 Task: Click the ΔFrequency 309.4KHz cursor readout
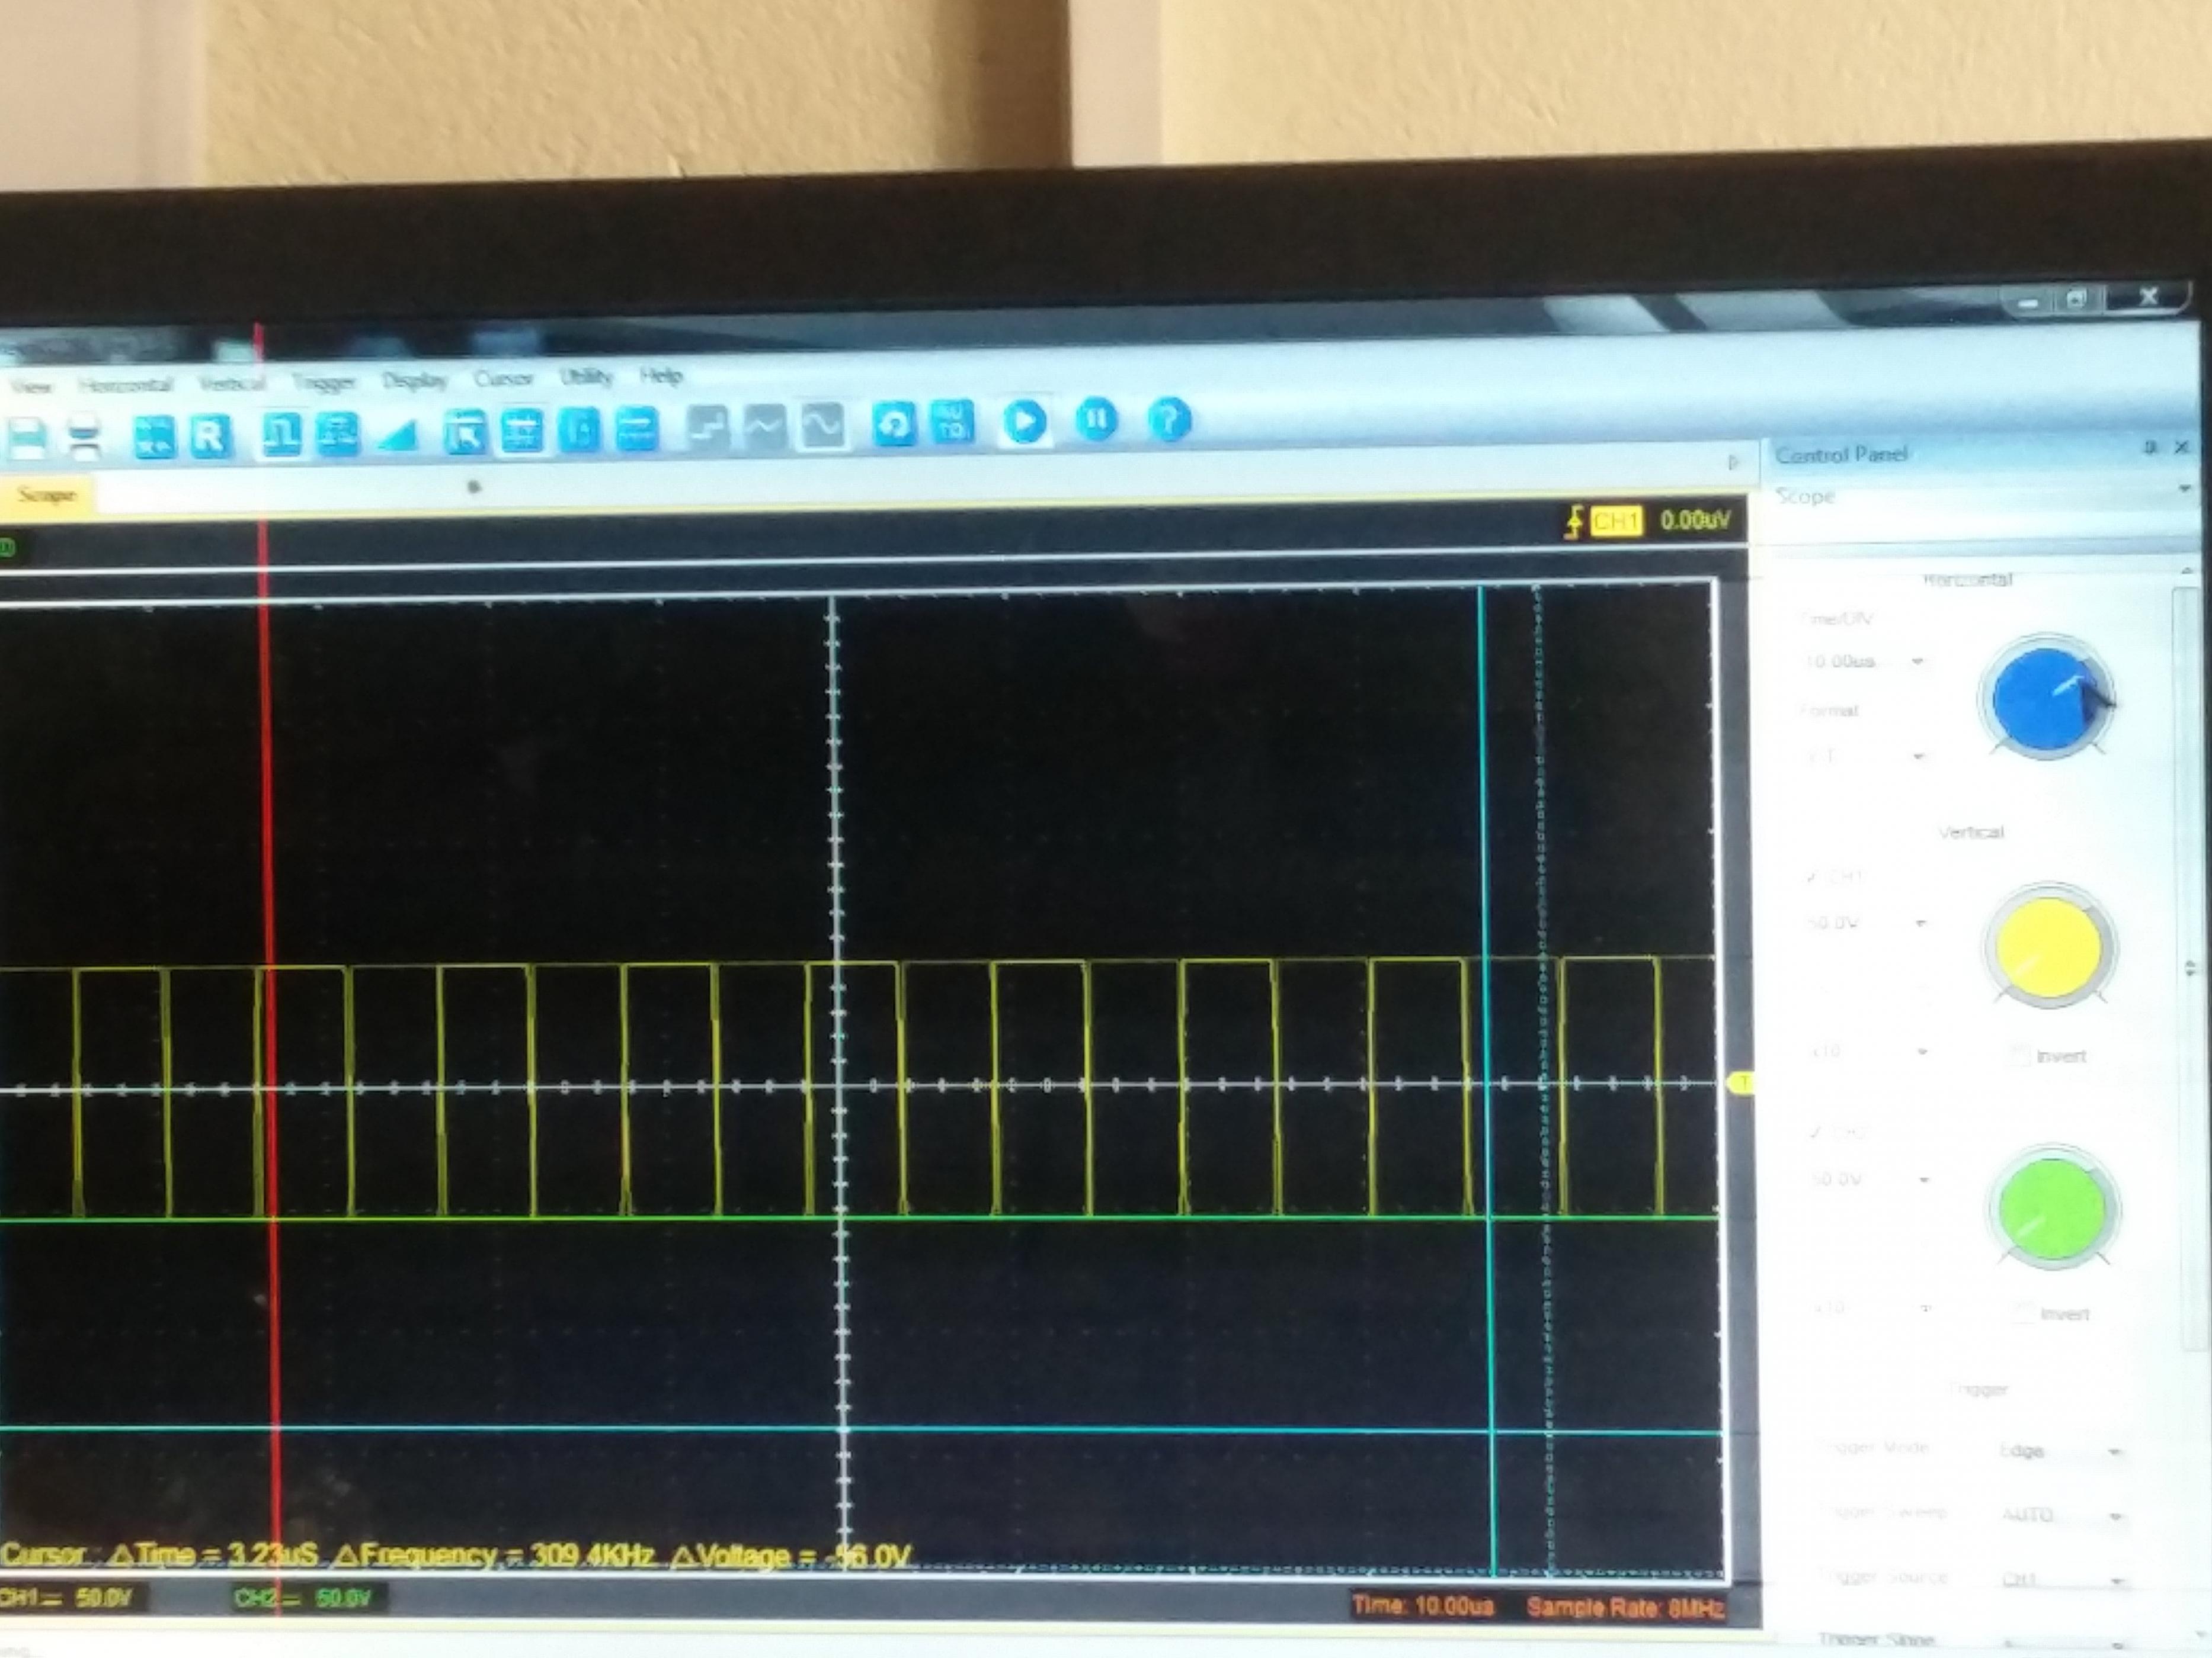coord(496,1555)
